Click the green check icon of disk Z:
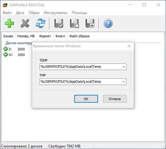 6,49
